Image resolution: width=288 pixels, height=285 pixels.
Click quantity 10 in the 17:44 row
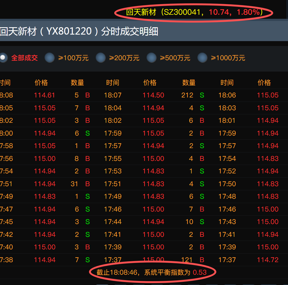point(189,222)
